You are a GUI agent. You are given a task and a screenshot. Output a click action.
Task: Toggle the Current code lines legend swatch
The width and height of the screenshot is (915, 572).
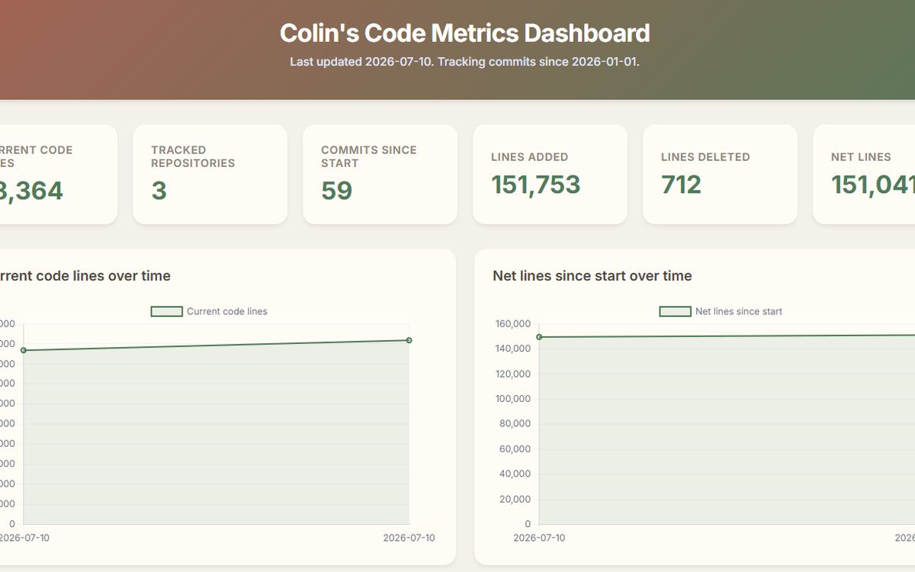coord(166,311)
